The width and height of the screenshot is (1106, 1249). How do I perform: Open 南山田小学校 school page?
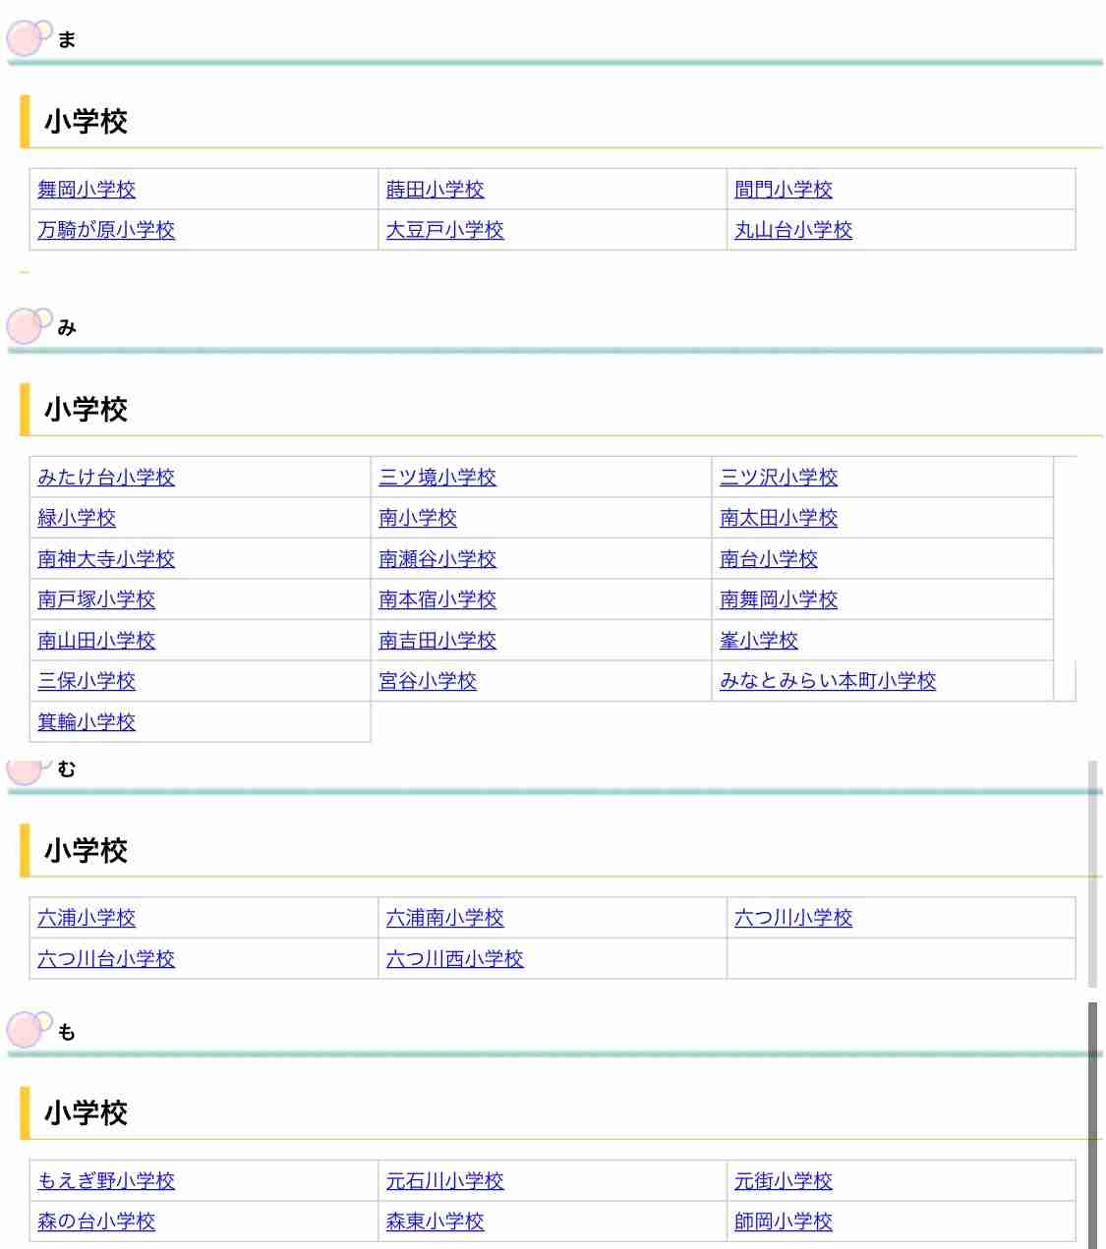click(x=96, y=641)
